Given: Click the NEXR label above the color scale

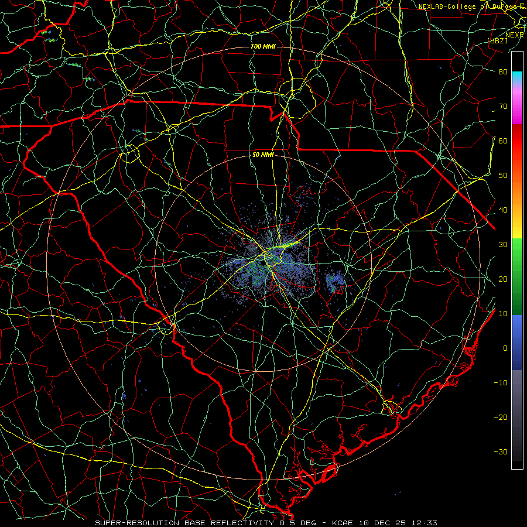Looking at the screenshot, I should coord(514,35).
